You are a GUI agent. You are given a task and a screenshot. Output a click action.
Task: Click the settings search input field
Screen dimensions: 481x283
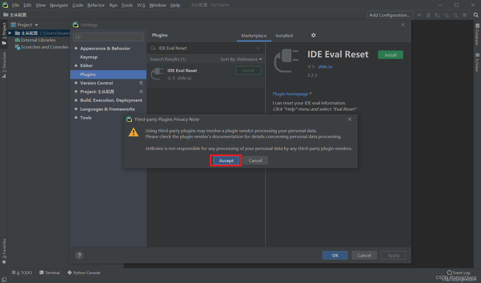point(108,37)
